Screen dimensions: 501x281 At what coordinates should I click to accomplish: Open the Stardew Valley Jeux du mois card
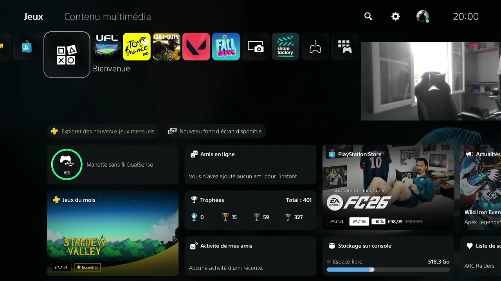(x=113, y=233)
